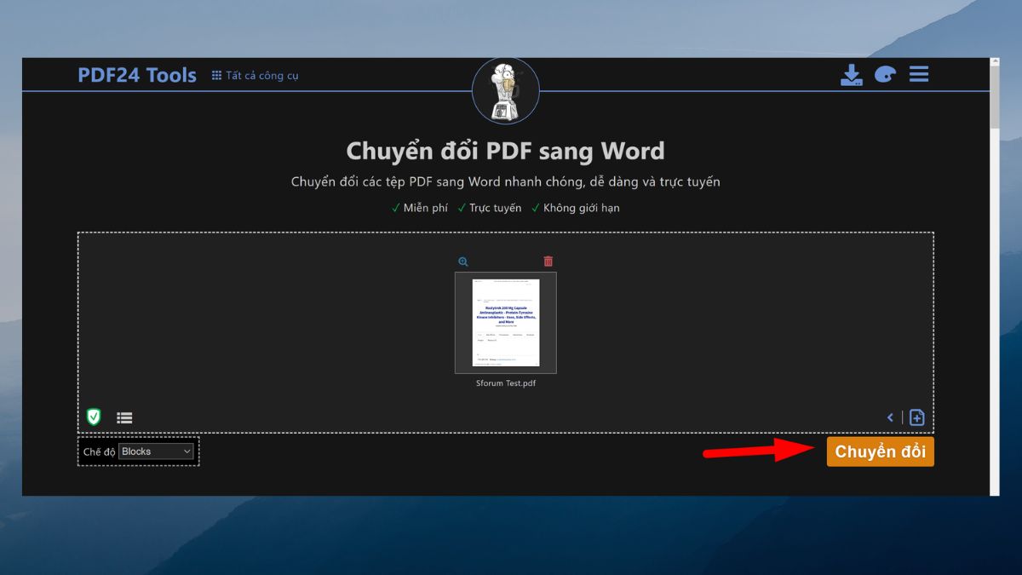1022x575 pixels.
Task: Select the Sforum Test.pdf thumbnail
Action: coord(506,323)
